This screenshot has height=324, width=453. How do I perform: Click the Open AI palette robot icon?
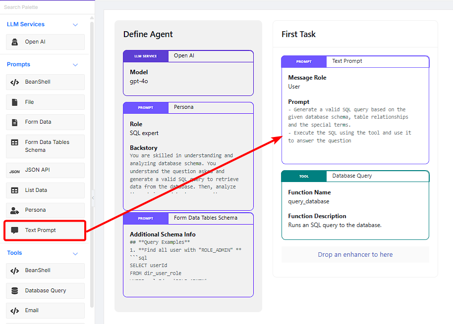14,42
